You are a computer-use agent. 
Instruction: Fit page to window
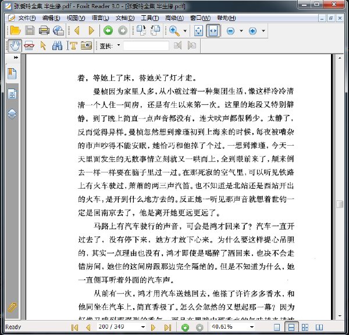coord(198,31)
